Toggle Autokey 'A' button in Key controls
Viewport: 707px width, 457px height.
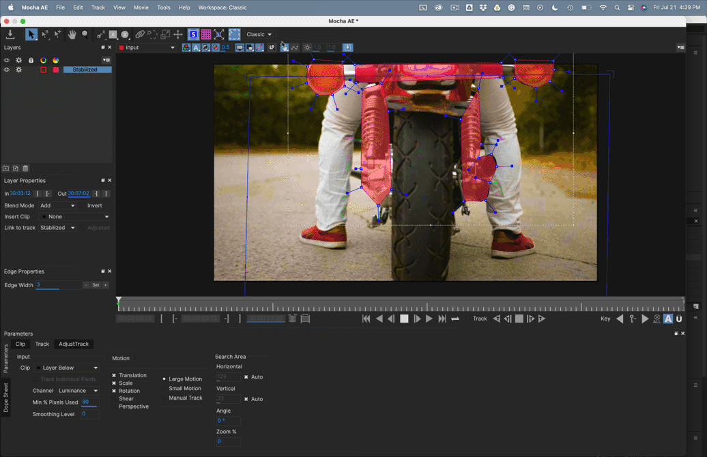[x=668, y=319]
